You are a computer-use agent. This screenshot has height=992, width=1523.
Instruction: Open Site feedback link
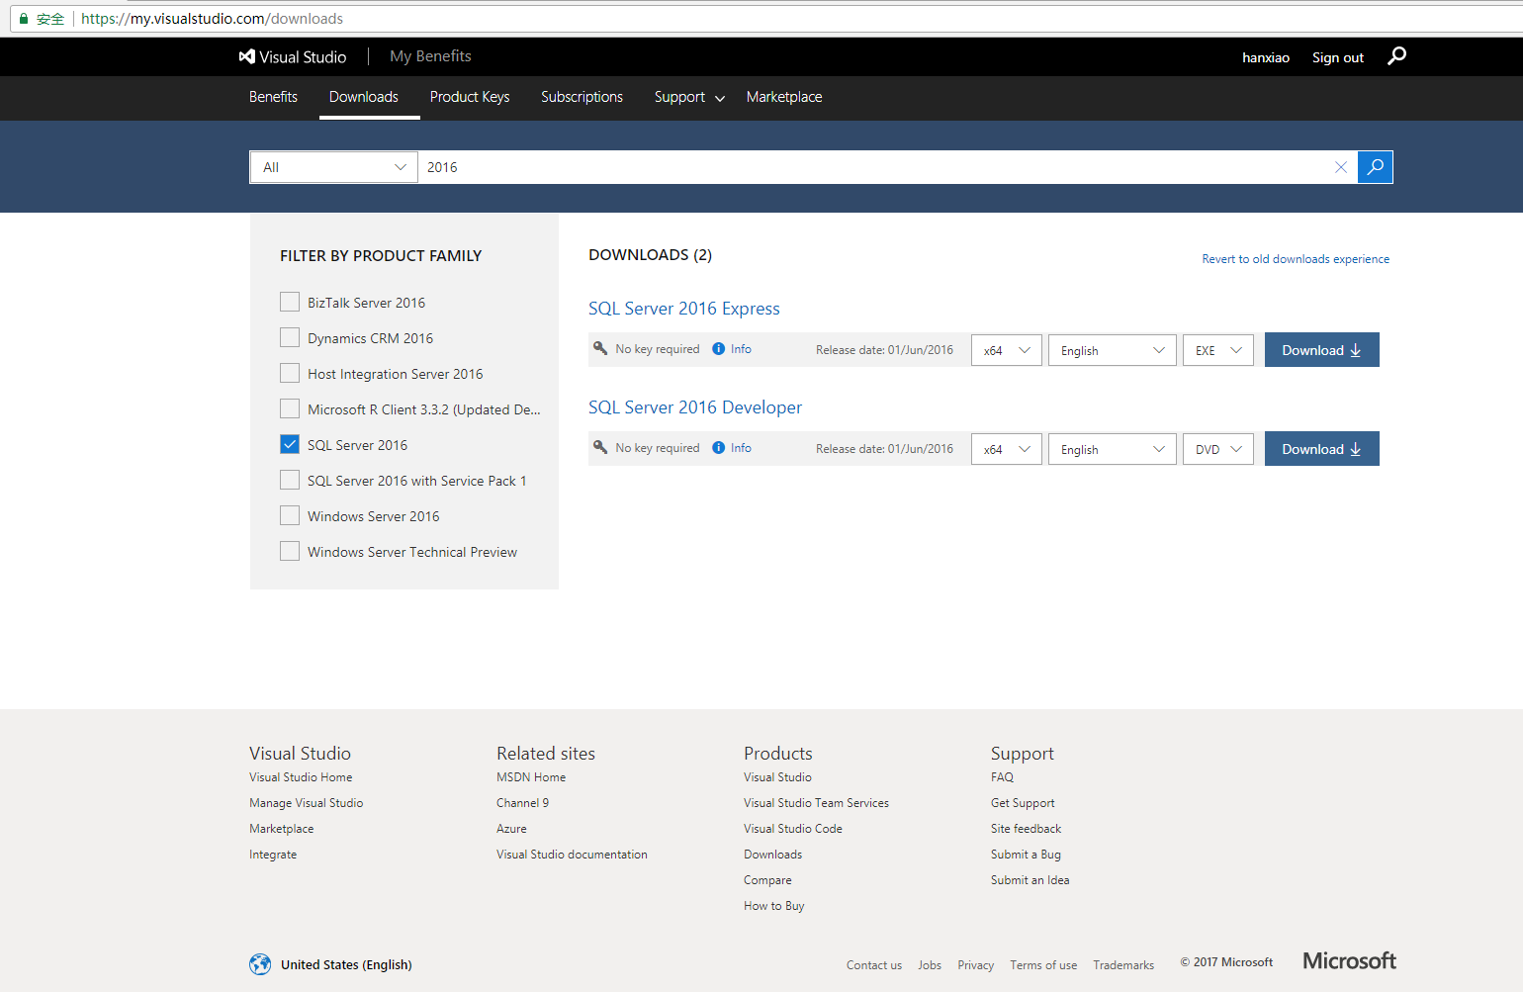[x=1026, y=829]
